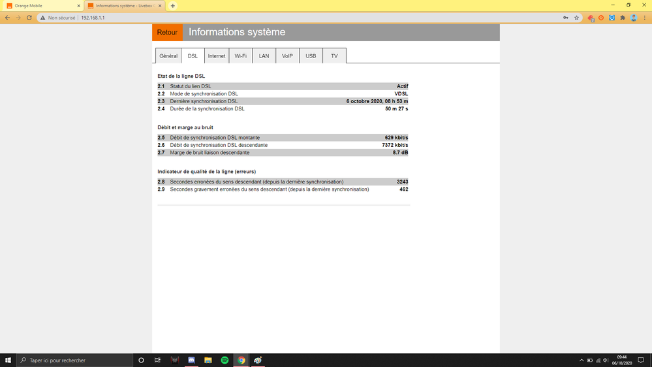652x367 pixels.
Task: Open the Internet tab
Action: (x=217, y=56)
